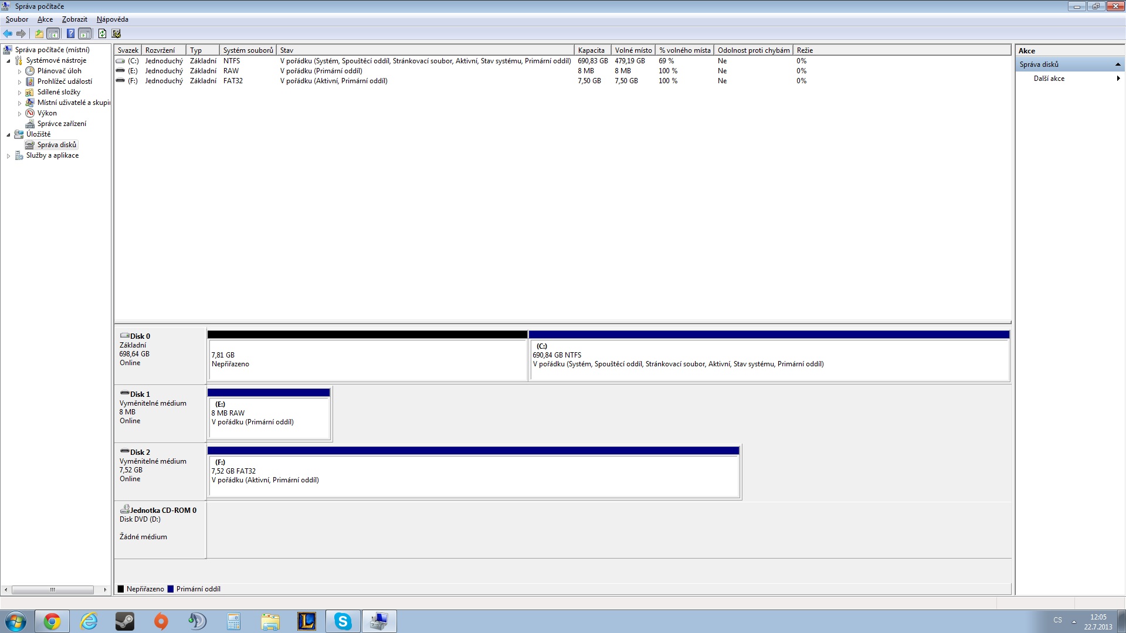Select the unallocated 7,81 GB region on Disk 0
1126x633 pixels.
(367, 359)
